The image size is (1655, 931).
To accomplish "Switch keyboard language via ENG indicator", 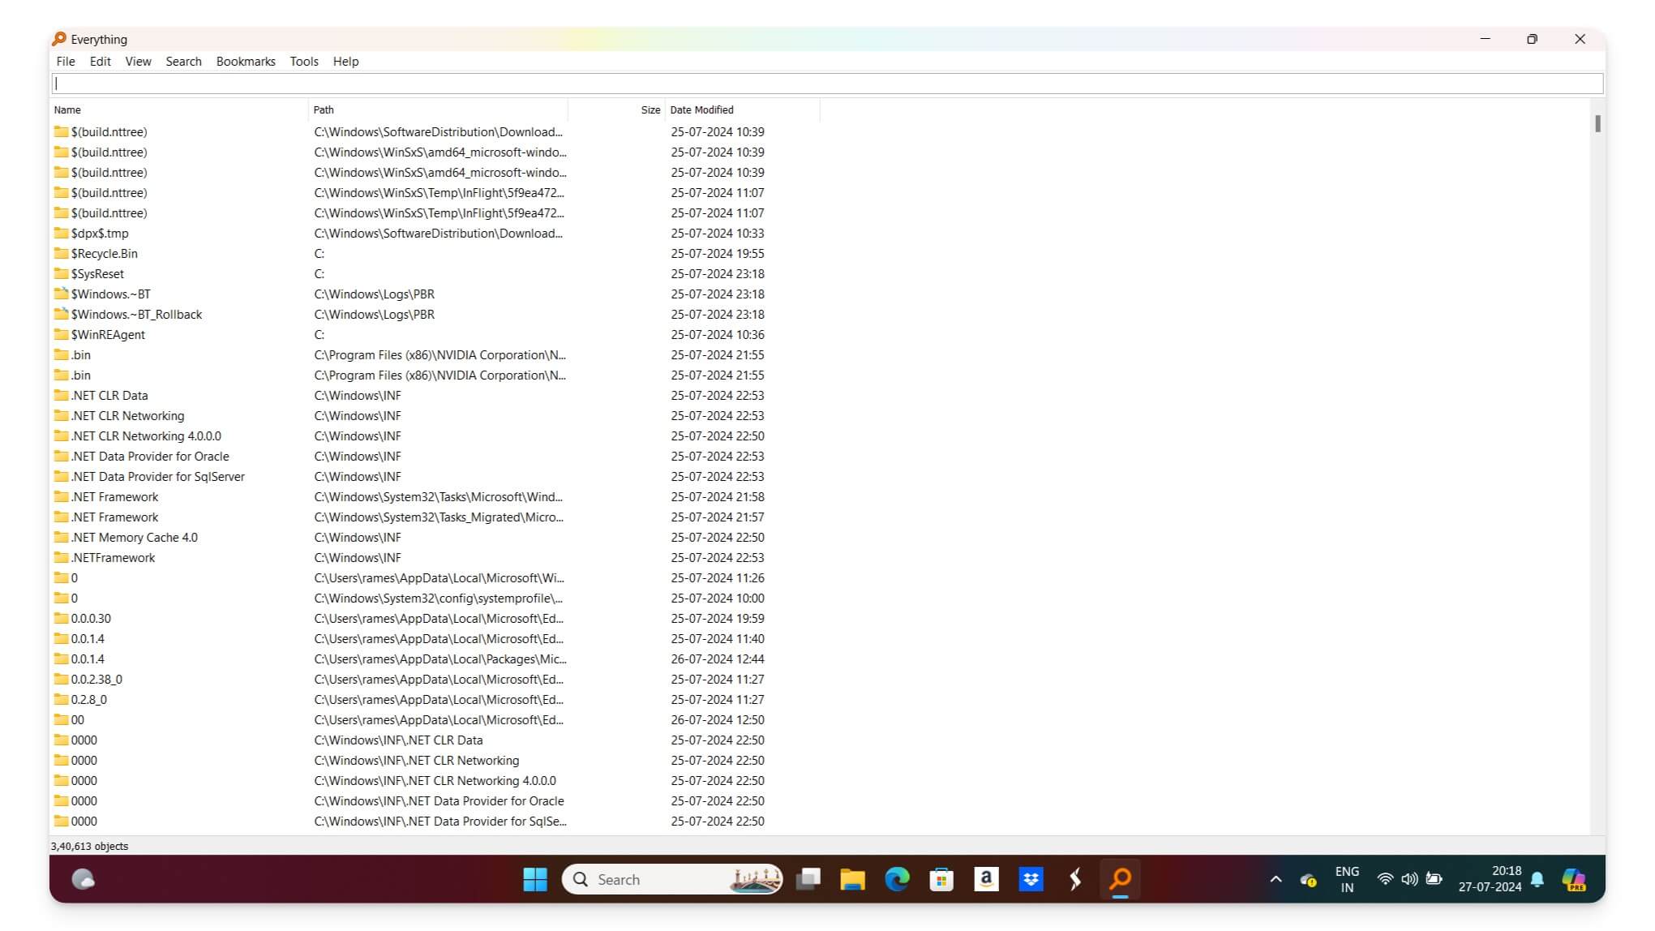I will click(x=1346, y=878).
